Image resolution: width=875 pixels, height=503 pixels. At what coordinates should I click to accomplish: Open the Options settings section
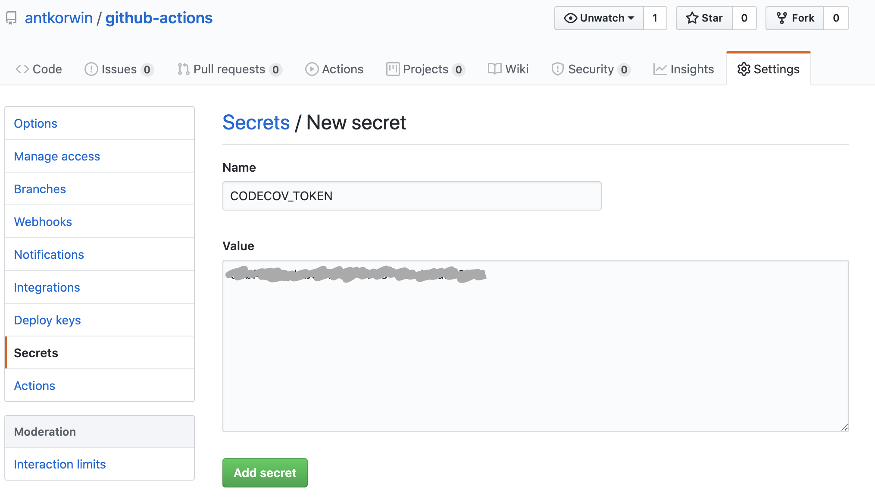pyautogui.click(x=35, y=123)
